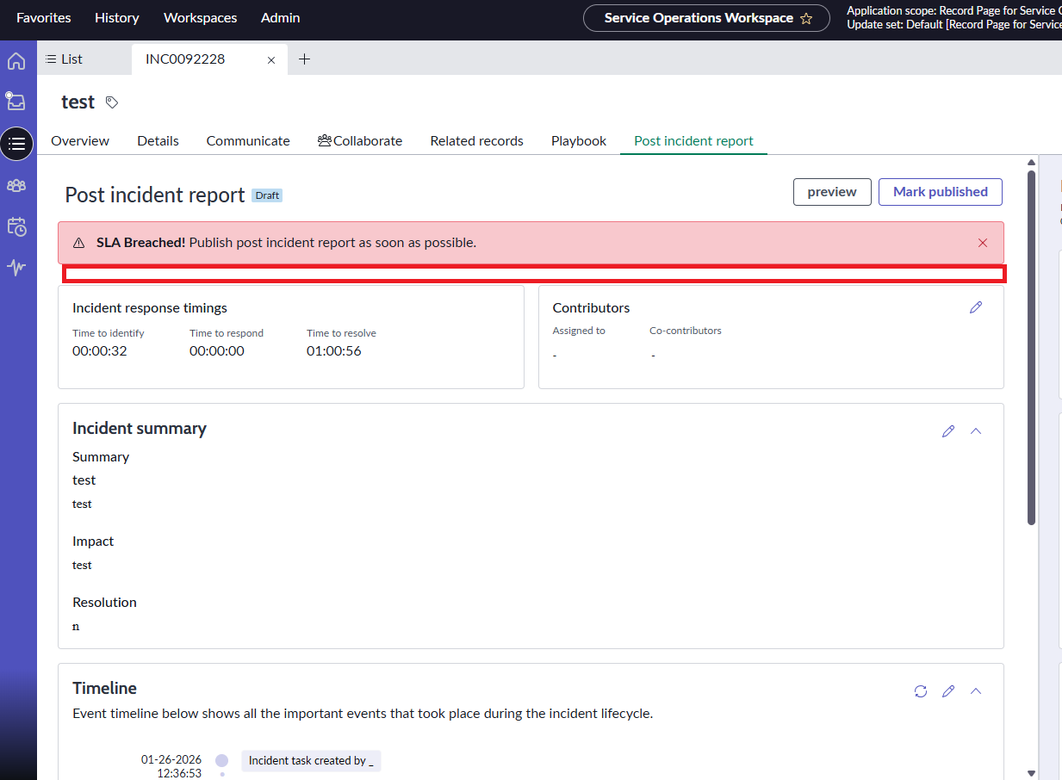Click the activity pulse sidebar icon
This screenshot has width=1062, height=780.
coord(16,268)
